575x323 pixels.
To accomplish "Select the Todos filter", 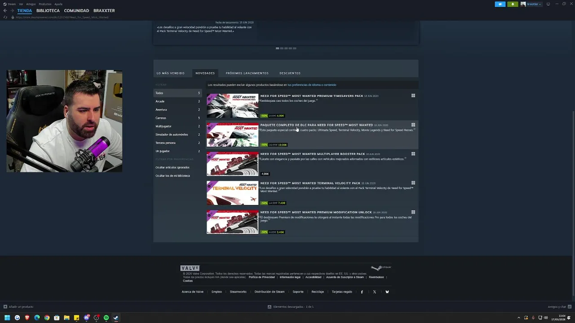I will pos(178,93).
